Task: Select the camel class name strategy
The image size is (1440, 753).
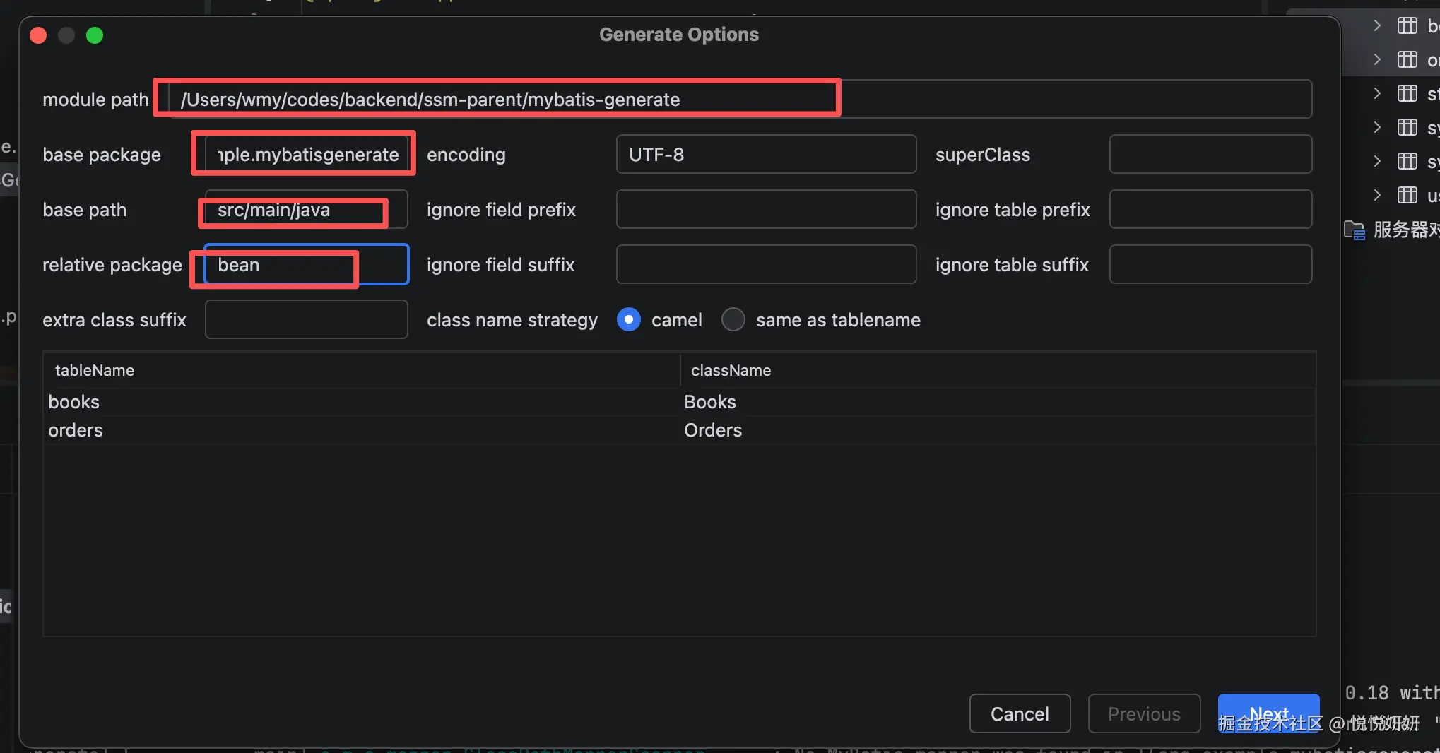Action: 629,320
